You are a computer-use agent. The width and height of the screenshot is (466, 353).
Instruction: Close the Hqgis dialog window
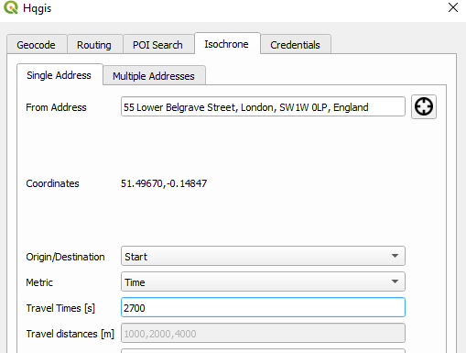453,7
